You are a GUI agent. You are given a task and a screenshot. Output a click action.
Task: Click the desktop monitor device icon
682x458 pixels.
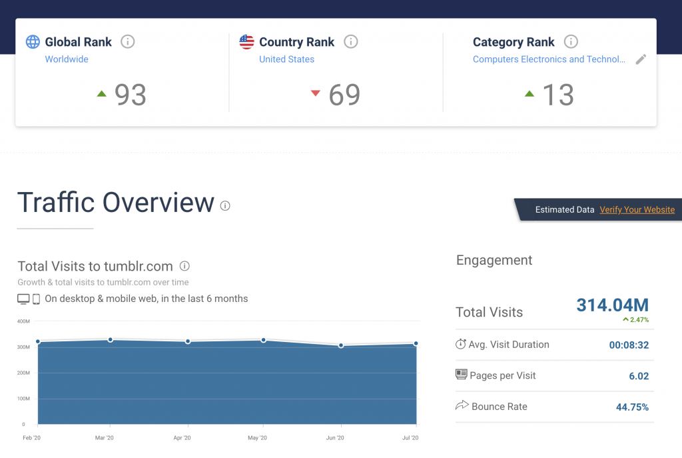[23, 299]
